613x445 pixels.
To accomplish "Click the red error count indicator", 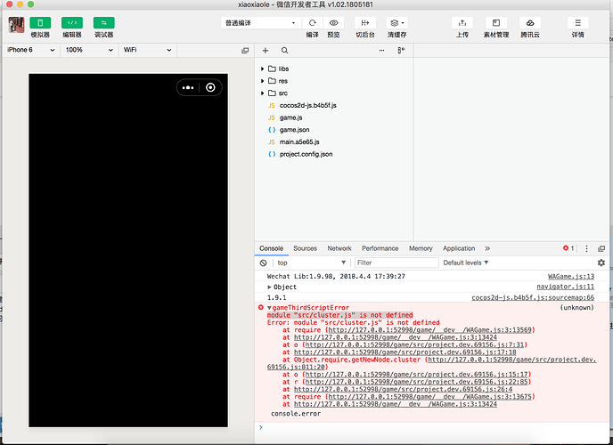I will (x=568, y=248).
